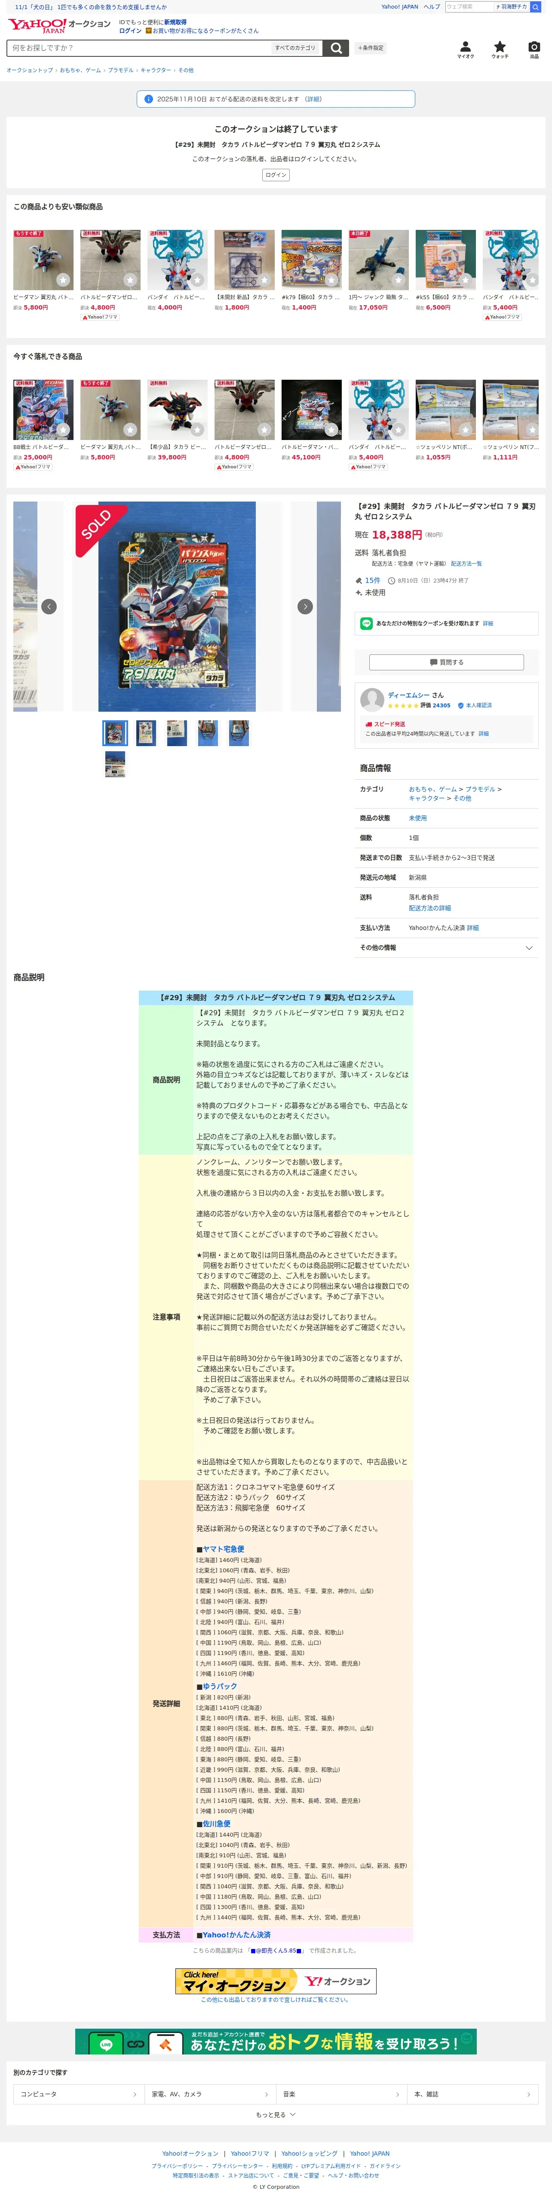
Task: Open 佐川急便 heading link in description
Action: tap(216, 1823)
